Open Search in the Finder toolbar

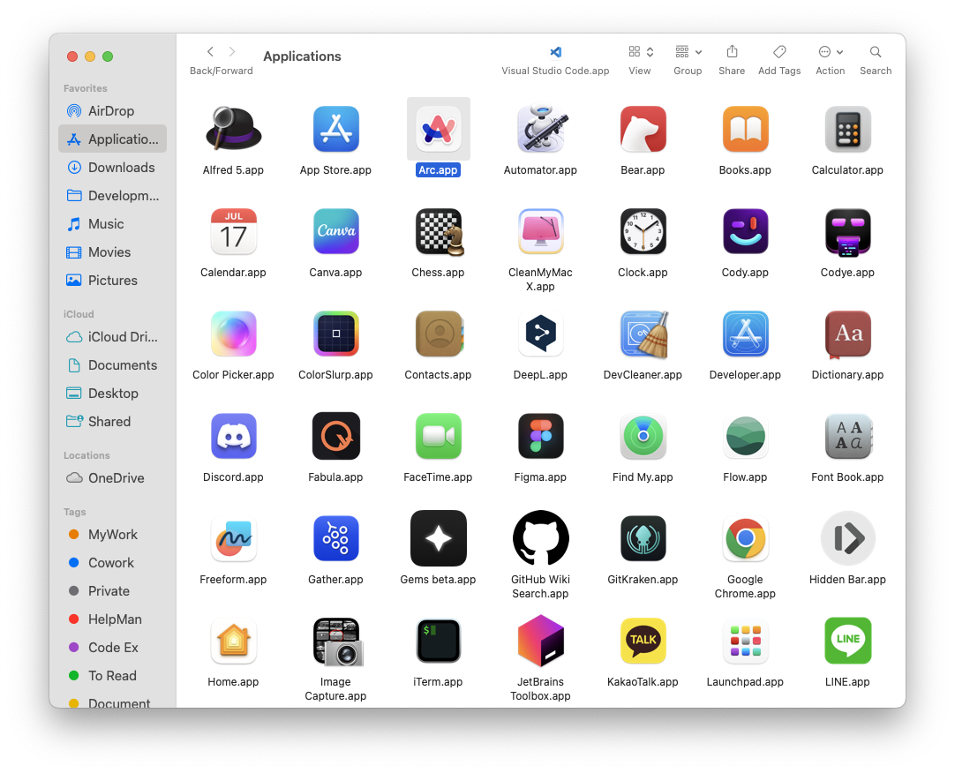[x=876, y=52]
